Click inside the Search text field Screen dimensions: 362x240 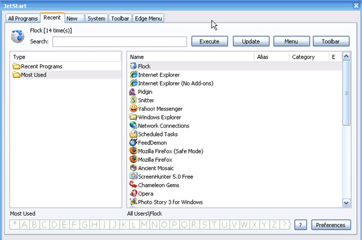point(119,41)
